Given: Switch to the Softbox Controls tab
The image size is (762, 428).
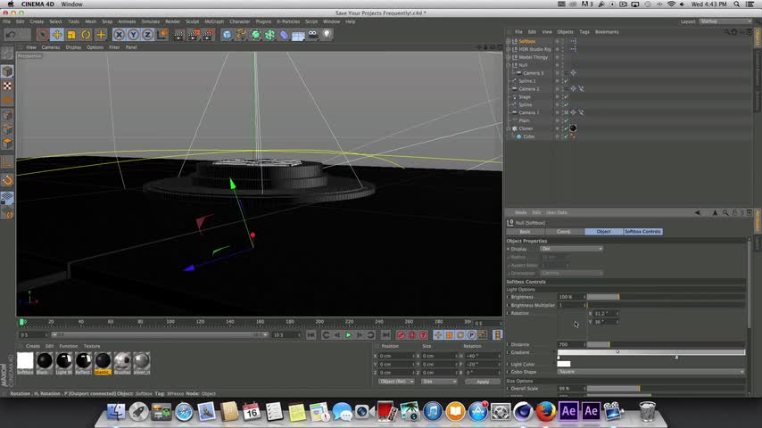Looking at the screenshot, I should pyautogui.click(x=642, y=232).
